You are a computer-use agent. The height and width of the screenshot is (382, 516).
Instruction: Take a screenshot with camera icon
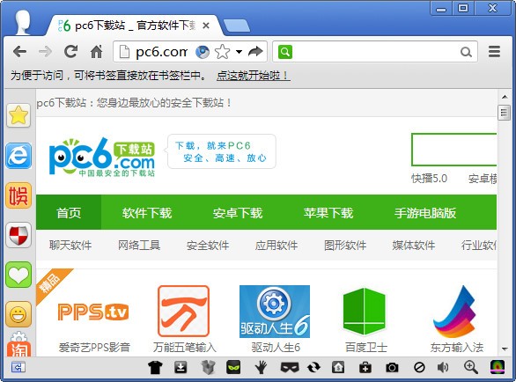tap(392, 368)
